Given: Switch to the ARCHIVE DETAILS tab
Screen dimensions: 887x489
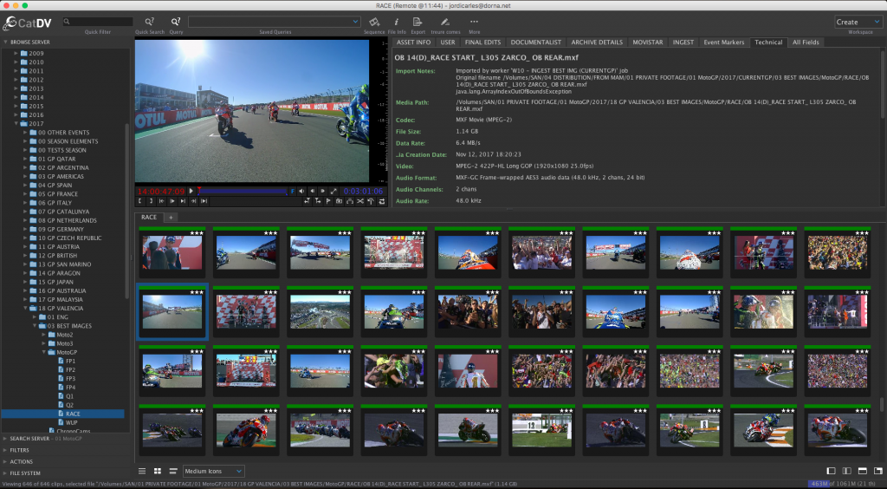Looking at the screenshot, I should (597, 42).
